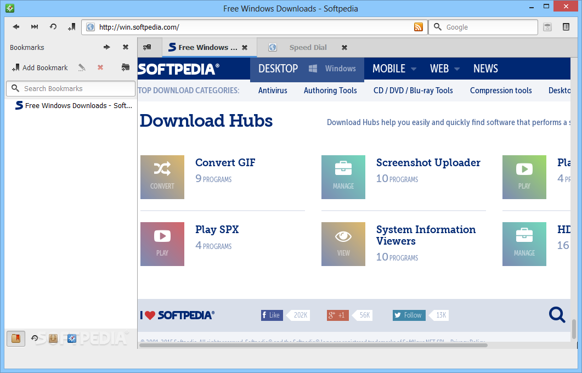Select the Bookmarks sidebar panel icon
This screenshot has height=373, width=582.
coord(15,338)
